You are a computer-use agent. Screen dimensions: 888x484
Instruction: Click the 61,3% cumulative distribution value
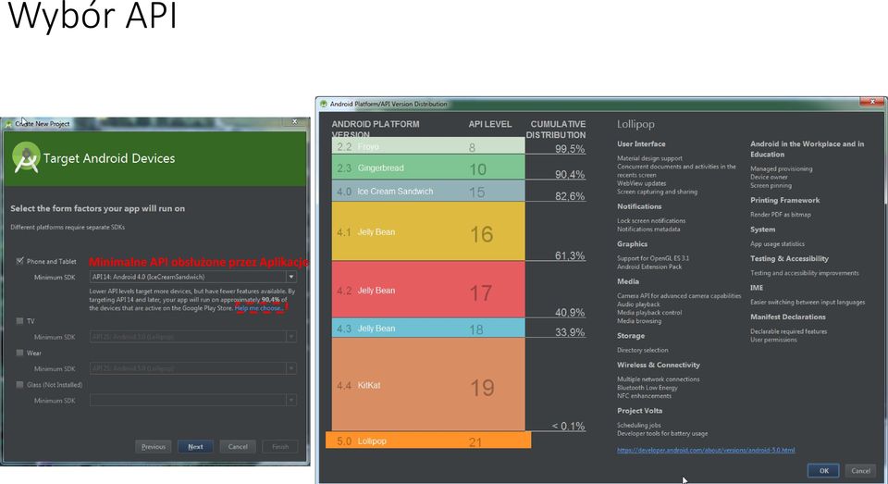point(570,255)
